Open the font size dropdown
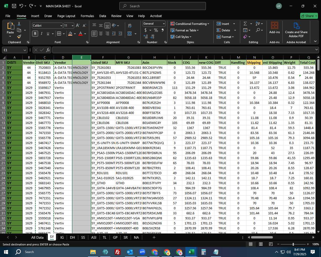The height and width of the screenshot is (257, 321). coord(72,26)
